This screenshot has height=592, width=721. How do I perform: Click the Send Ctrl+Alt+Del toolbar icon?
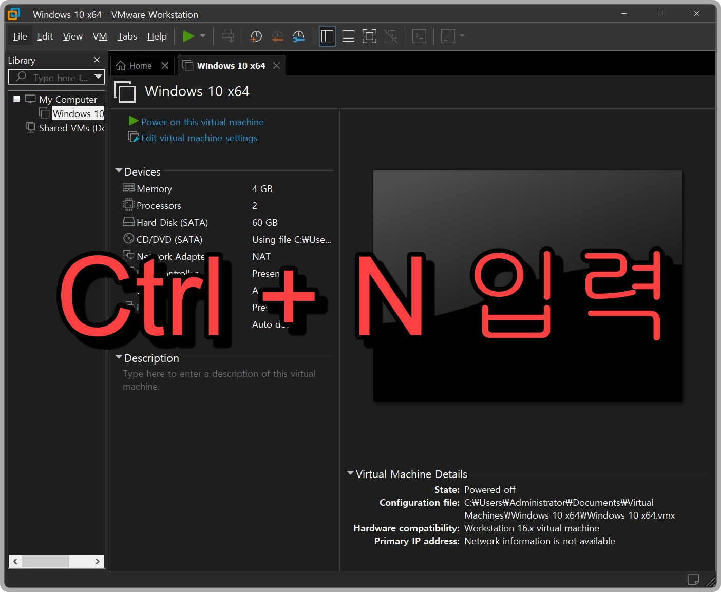pyautogui.click(x=227, y=36)
